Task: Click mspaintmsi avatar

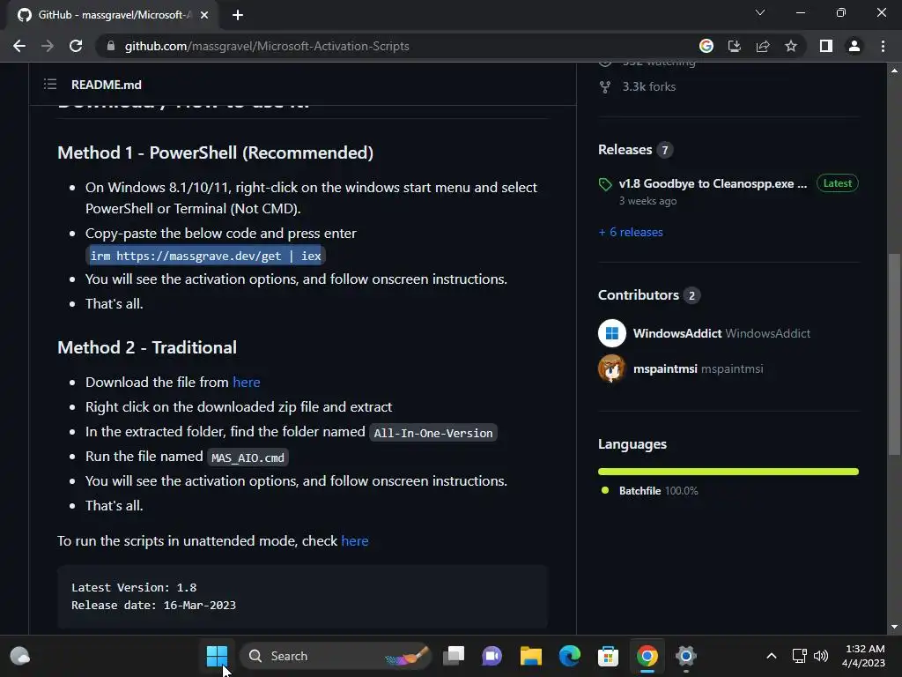Action: tap(612, 368)
